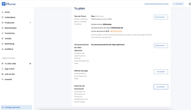Click 'Dirección de facturación' label

point(80,87)
